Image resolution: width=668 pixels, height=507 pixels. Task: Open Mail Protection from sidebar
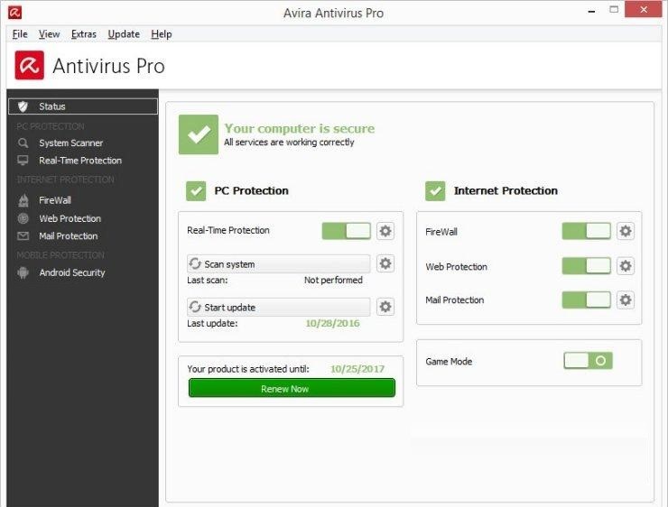tap(69, 235)
